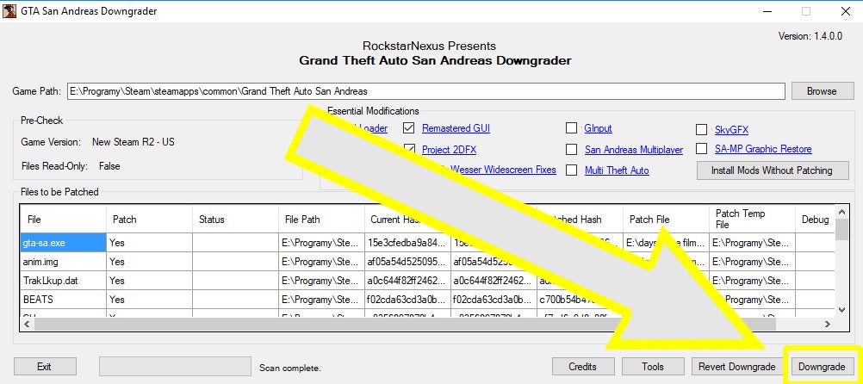Click the Version: 1.4.0.0 label
The height and width of the screenshot is (384, 863).
click(x=810, y=36)
